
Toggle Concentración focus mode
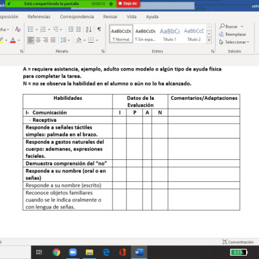tap(238, 242)
